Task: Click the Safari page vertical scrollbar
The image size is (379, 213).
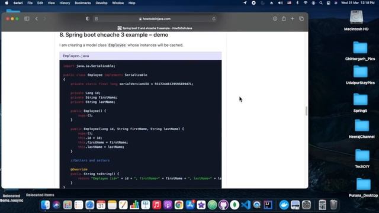Action: coord(307,111)
